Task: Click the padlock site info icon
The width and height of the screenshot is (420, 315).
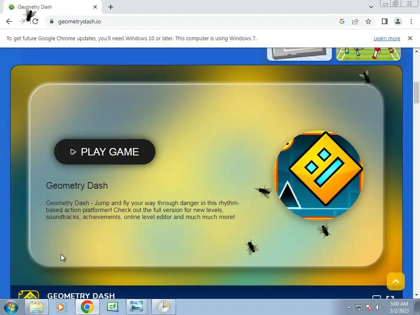Action: click(x=52, y=21)
